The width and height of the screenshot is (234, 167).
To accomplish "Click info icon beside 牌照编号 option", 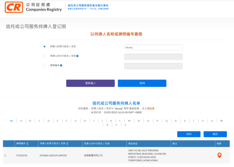I will 61,65.
